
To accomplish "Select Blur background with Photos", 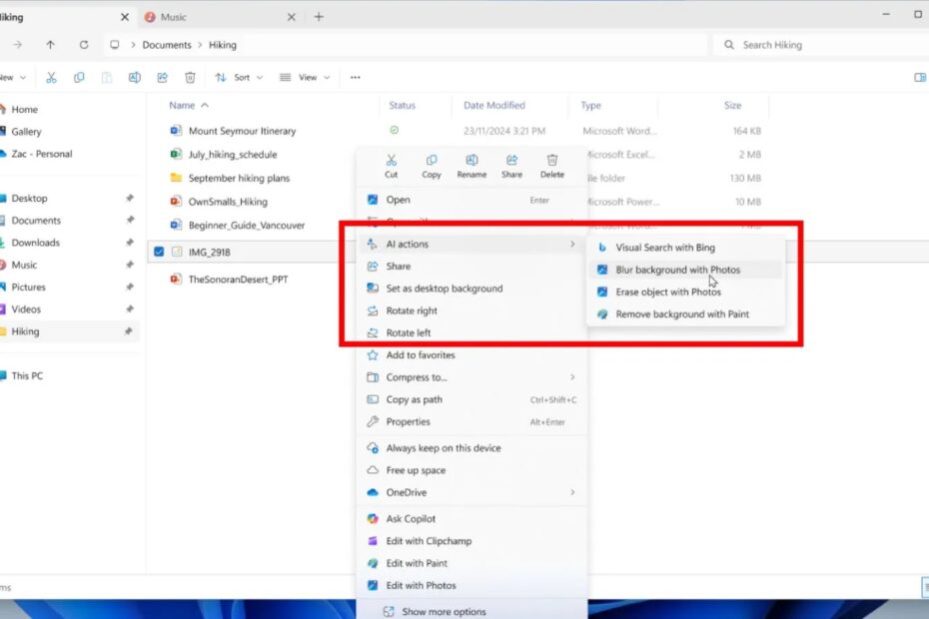I will [677, 270].
